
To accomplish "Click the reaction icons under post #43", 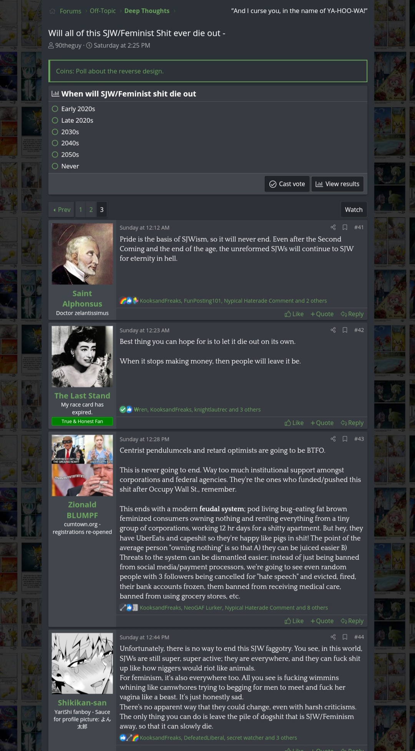I will (x=129, y=607).
